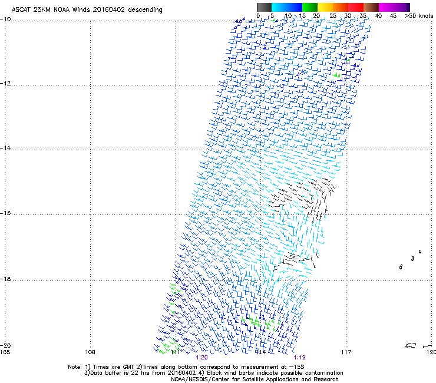Select the cyan-to-blue 5-15 knots color bar segment
Screen dimensions: 436x383
287,7
